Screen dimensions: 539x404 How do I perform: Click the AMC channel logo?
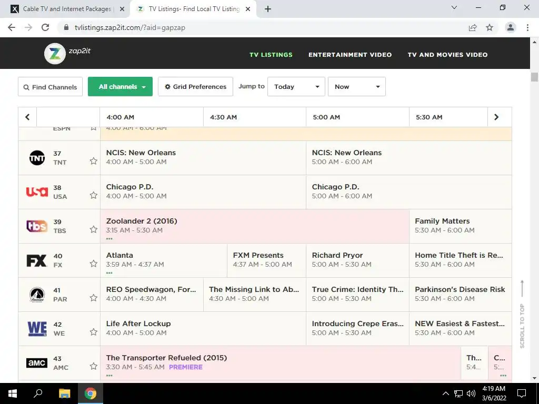(37, 363)
